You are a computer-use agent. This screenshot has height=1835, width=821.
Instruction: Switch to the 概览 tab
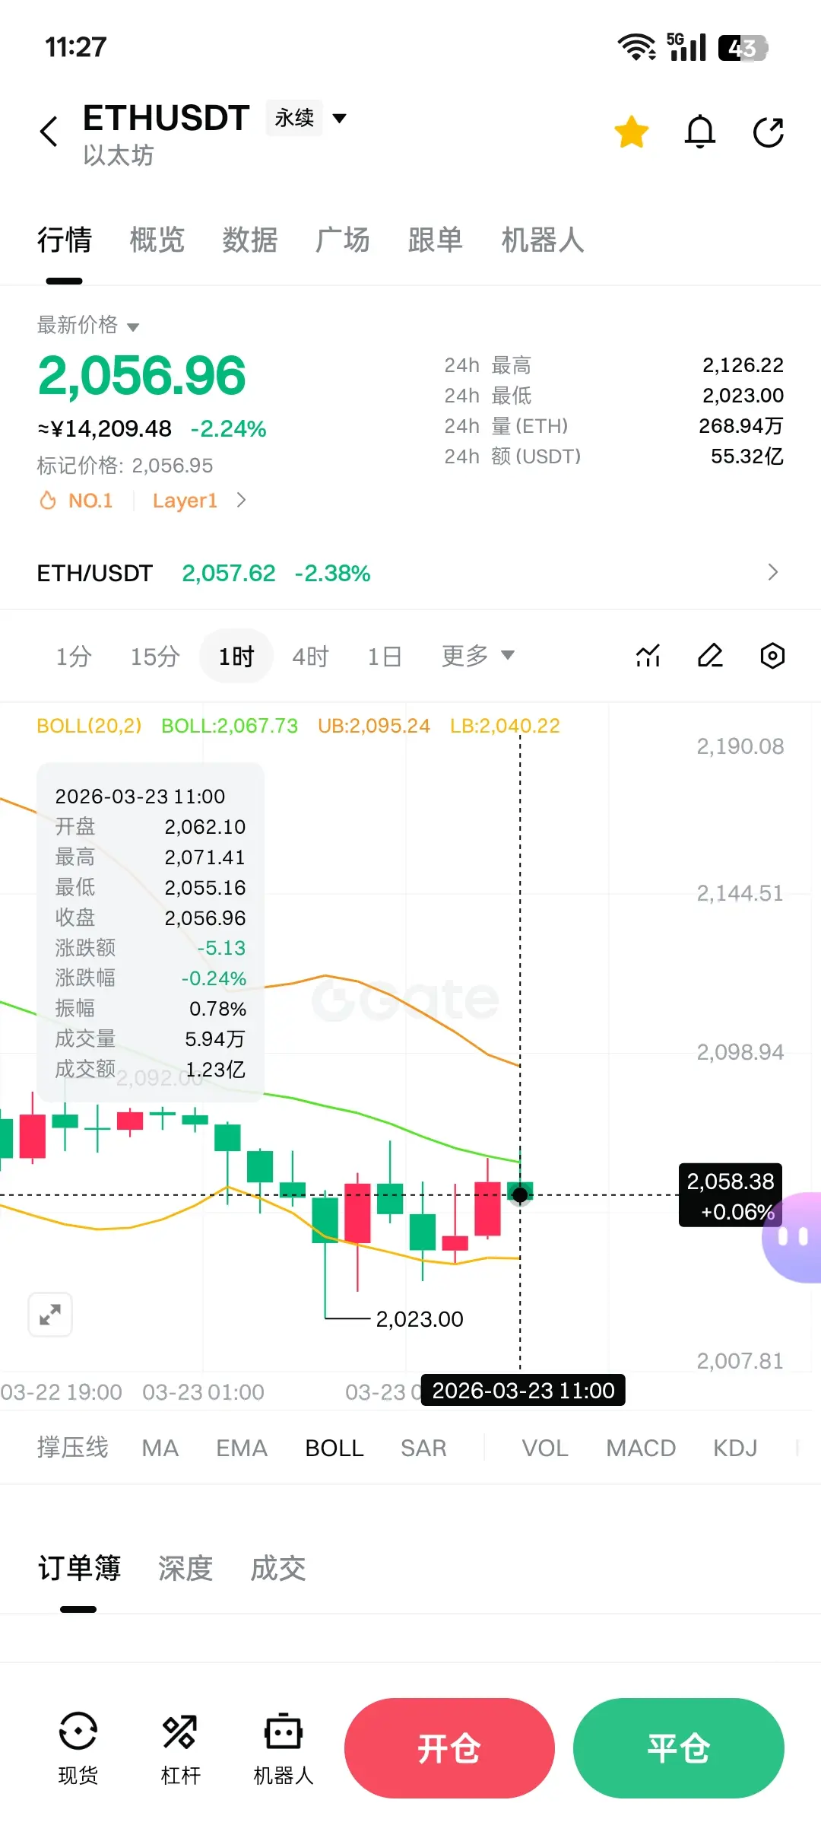tap(157, 240)
